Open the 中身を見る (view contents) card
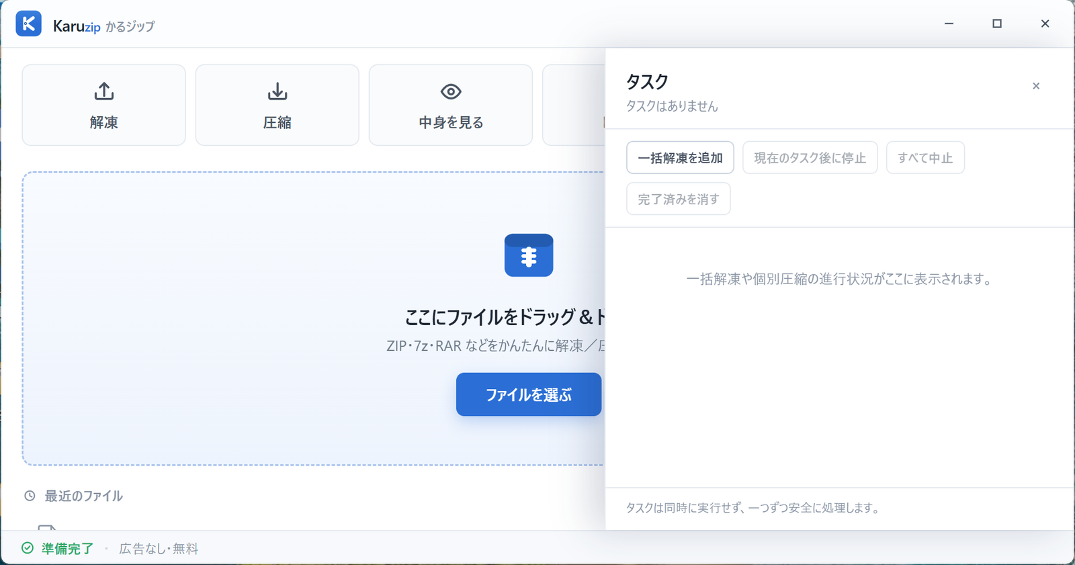 (451, 105)
